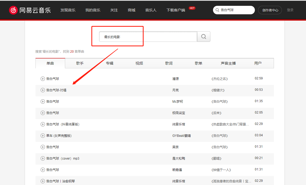Open artist 潘源
Image resolution: width=306 pixels, height=185 pixels.
pos(175,79)
